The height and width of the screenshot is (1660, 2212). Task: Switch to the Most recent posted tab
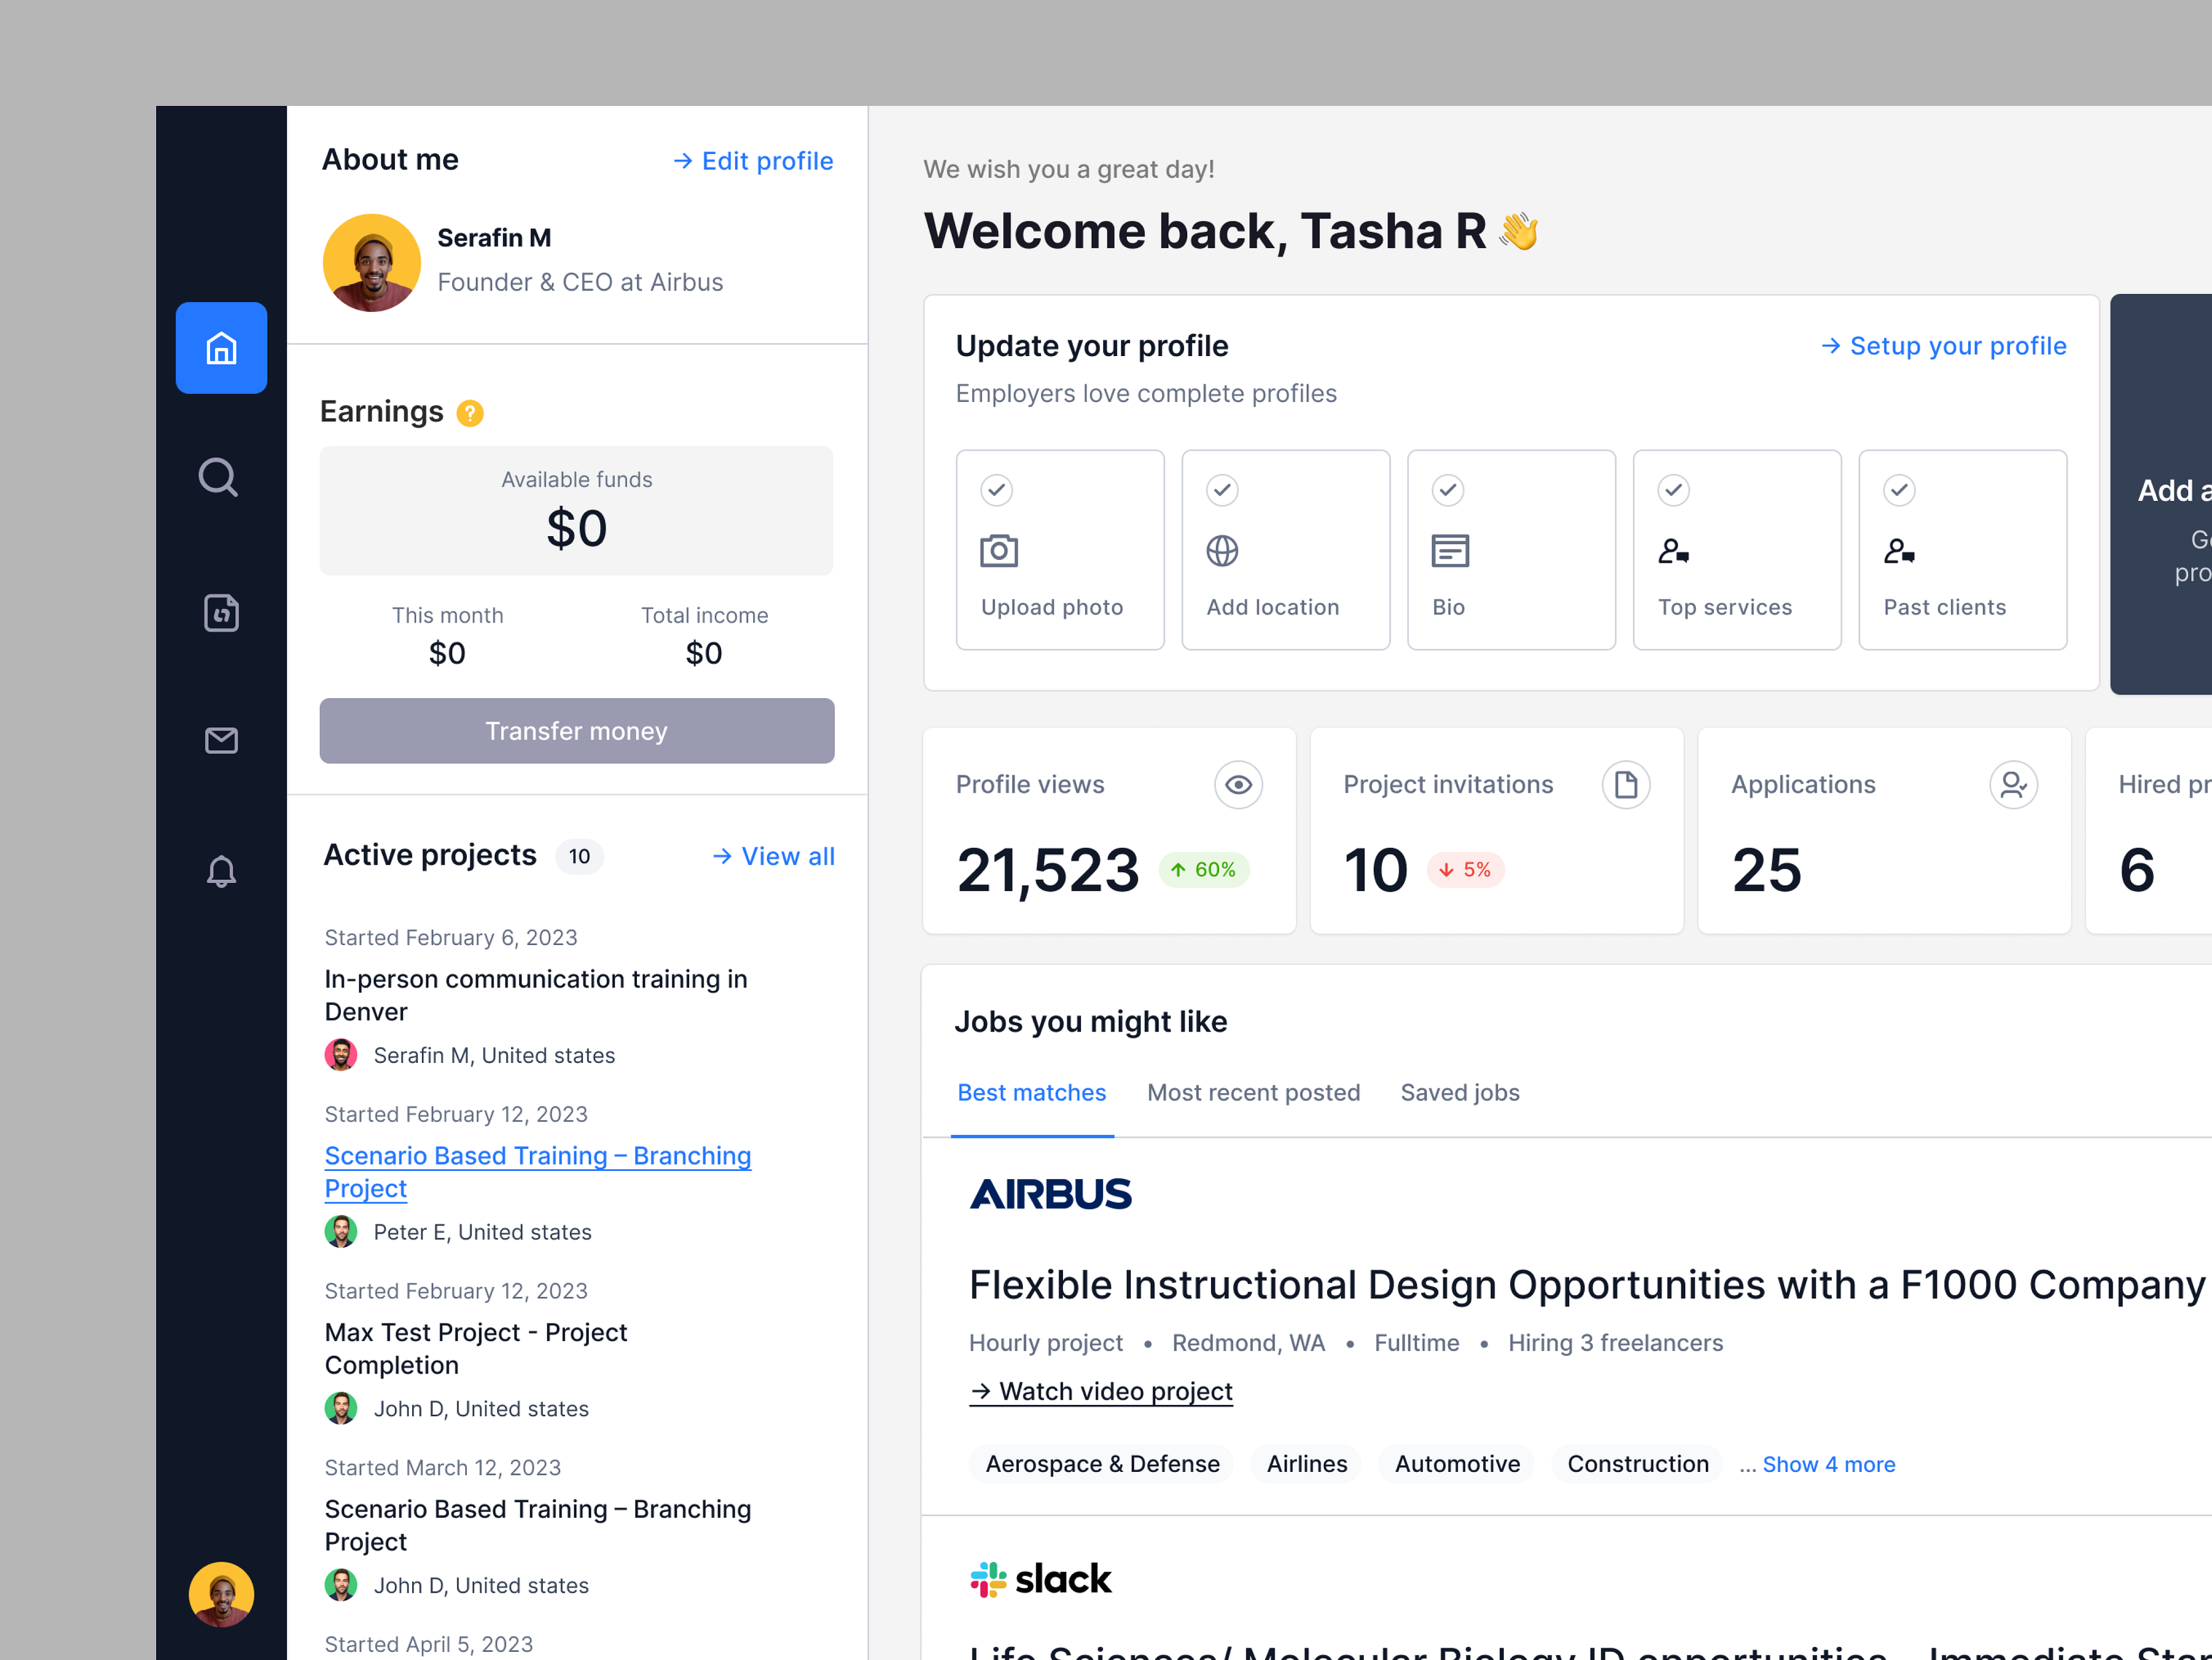(x=1254, y=1091)
